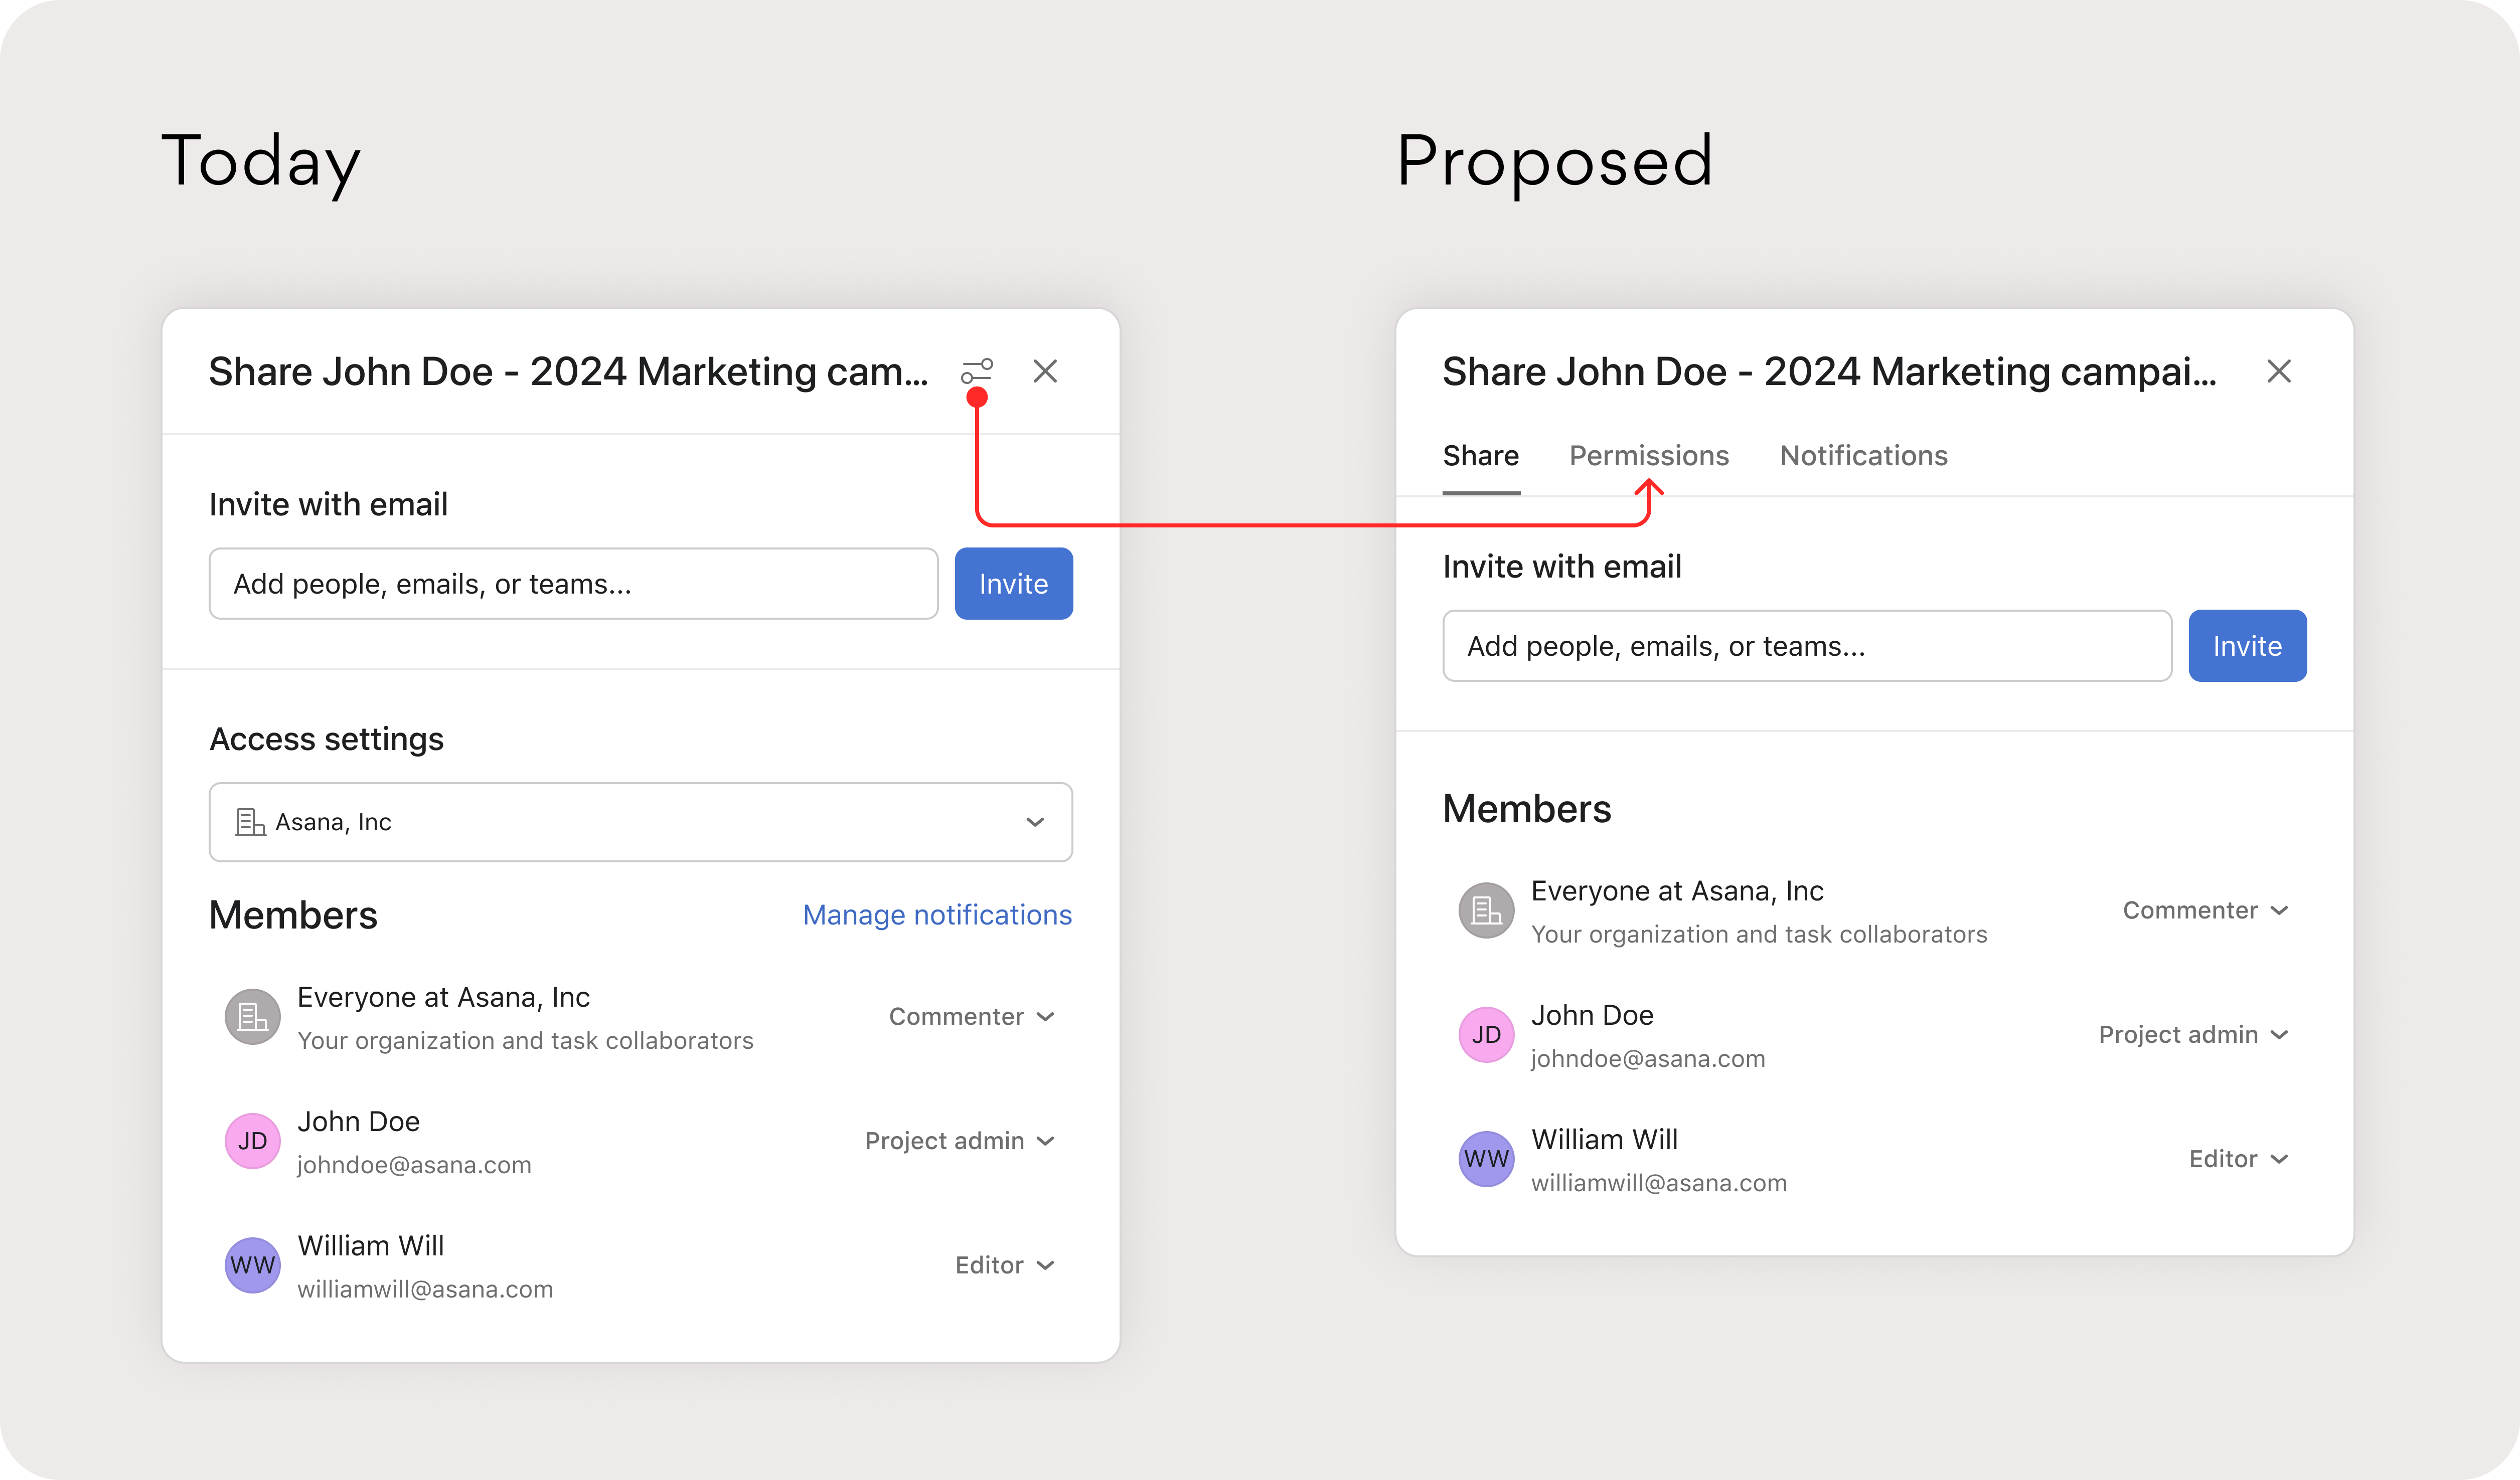This screenshot has width=2520, height=1480.
Task: Open the Manage notifications link
Action: (x=936, y=914)
